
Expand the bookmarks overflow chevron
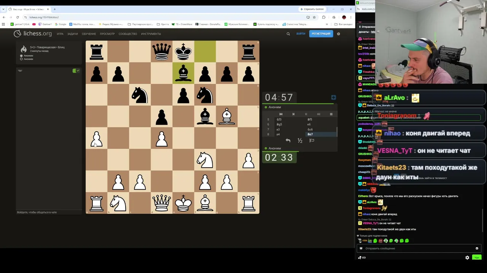[x=327, y=24]
